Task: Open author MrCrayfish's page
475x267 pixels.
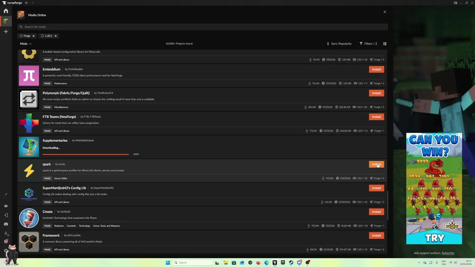Action: click(74, 235)
